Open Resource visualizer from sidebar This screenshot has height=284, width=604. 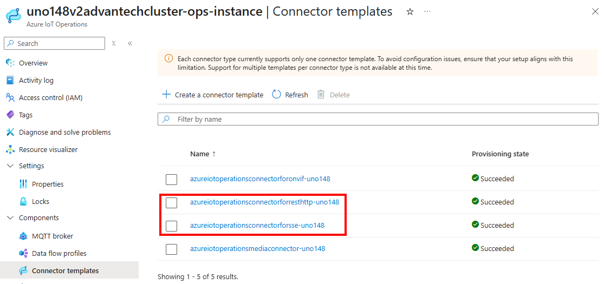[x=48, y=149]
